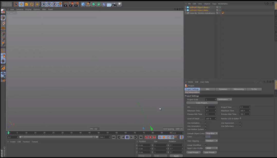Lock the X axis in the toolbar

(44, 4)
